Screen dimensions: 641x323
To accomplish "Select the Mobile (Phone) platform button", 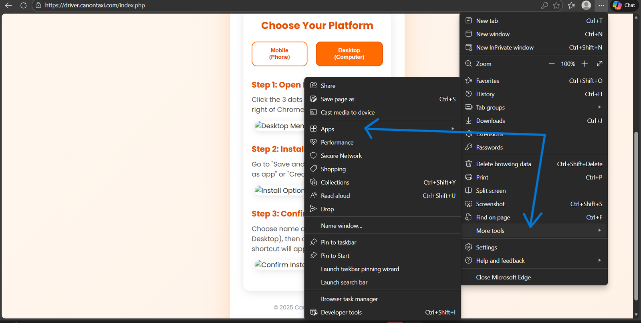I will pos(280,54).
